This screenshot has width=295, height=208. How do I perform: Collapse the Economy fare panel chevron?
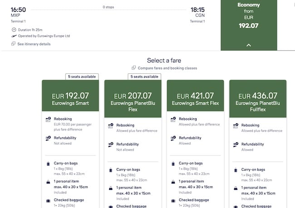249,45
